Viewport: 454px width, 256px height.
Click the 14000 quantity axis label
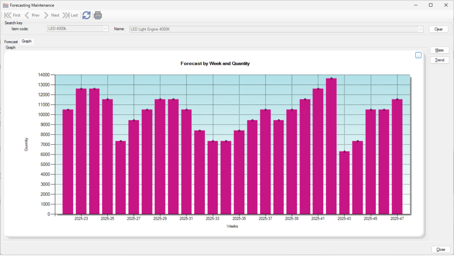(x=44, y=75)
